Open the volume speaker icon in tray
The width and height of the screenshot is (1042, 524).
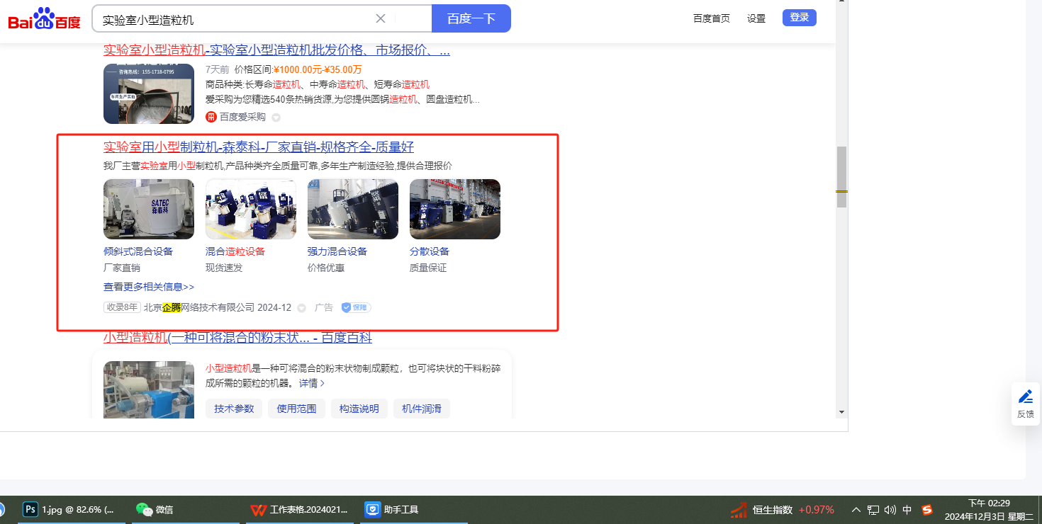point(890,510)
